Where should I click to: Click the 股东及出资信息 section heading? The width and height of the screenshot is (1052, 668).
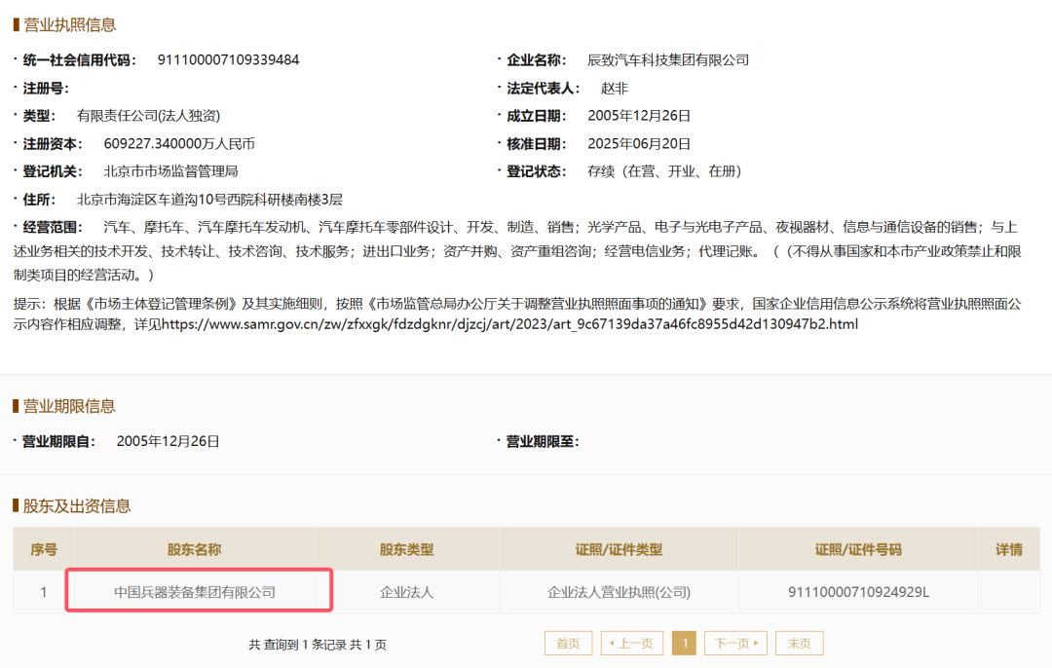point(77,505)
